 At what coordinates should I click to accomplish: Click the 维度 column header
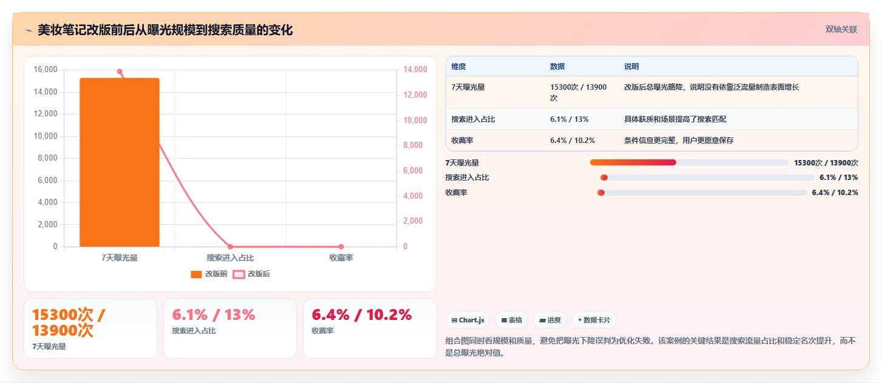pyautogui.click(x=458, y=67)
